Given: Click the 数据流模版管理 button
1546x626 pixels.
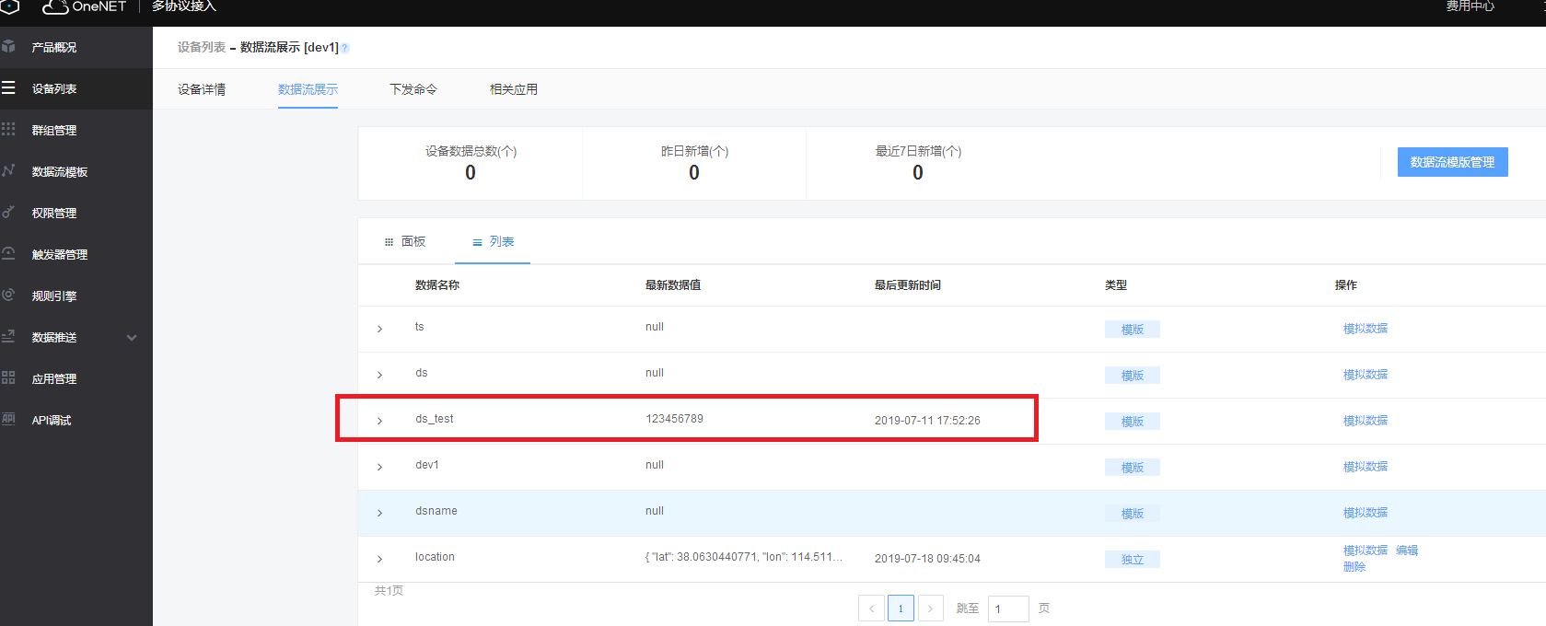Looking at the screenshot, I should click(1452, 162).
